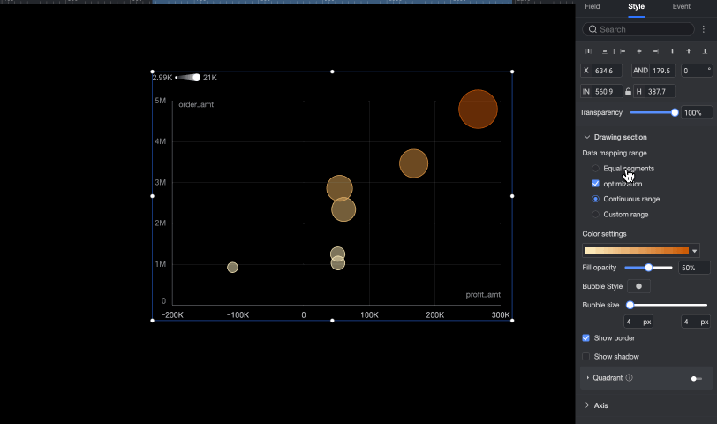The width and height of the screenshot is (717, 424).
Task: Click the Data mapping range label
Action: pyautogui.click(x=615, y=153)
